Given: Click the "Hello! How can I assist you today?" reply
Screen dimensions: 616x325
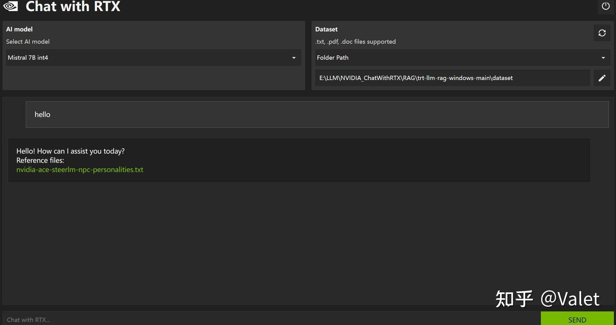Looking at the screenshot, I should [x=70, y=151].
